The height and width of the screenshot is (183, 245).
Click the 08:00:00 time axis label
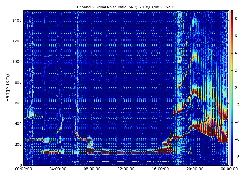point(92,169)
